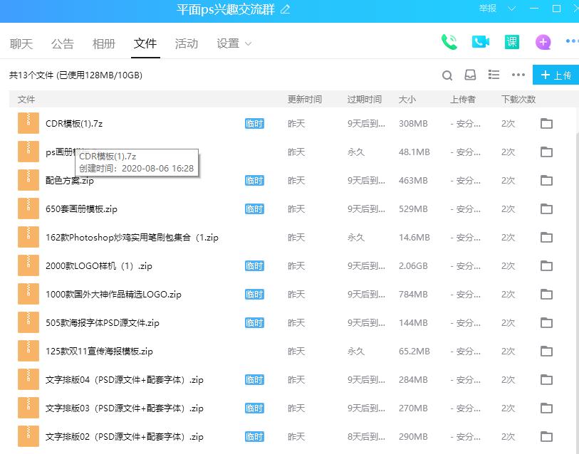Expand the 设置 dropdown
The height and width of the screenshot is (454, 579).
click(246, 43)
